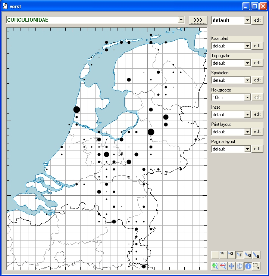
Task: Click edit next to Kaartblad
Action: (257, 46)
